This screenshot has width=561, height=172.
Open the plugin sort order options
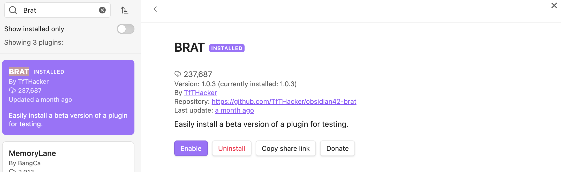tap(125, 10)
